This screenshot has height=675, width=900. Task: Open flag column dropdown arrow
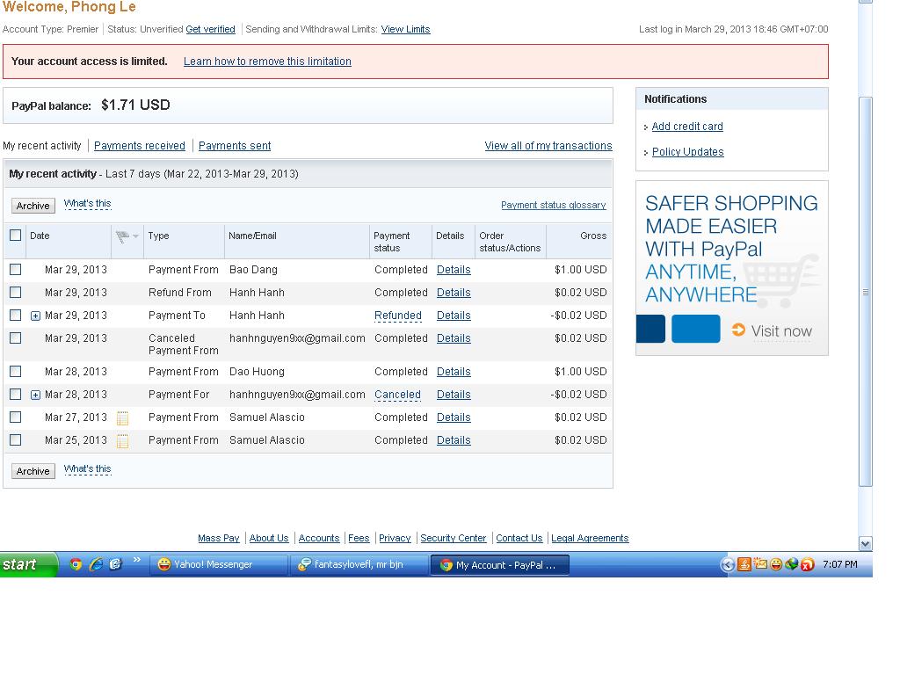pos(135,236)
